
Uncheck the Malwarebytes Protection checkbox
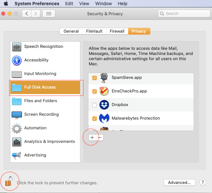pyautogui.click(x=95, y=119)
